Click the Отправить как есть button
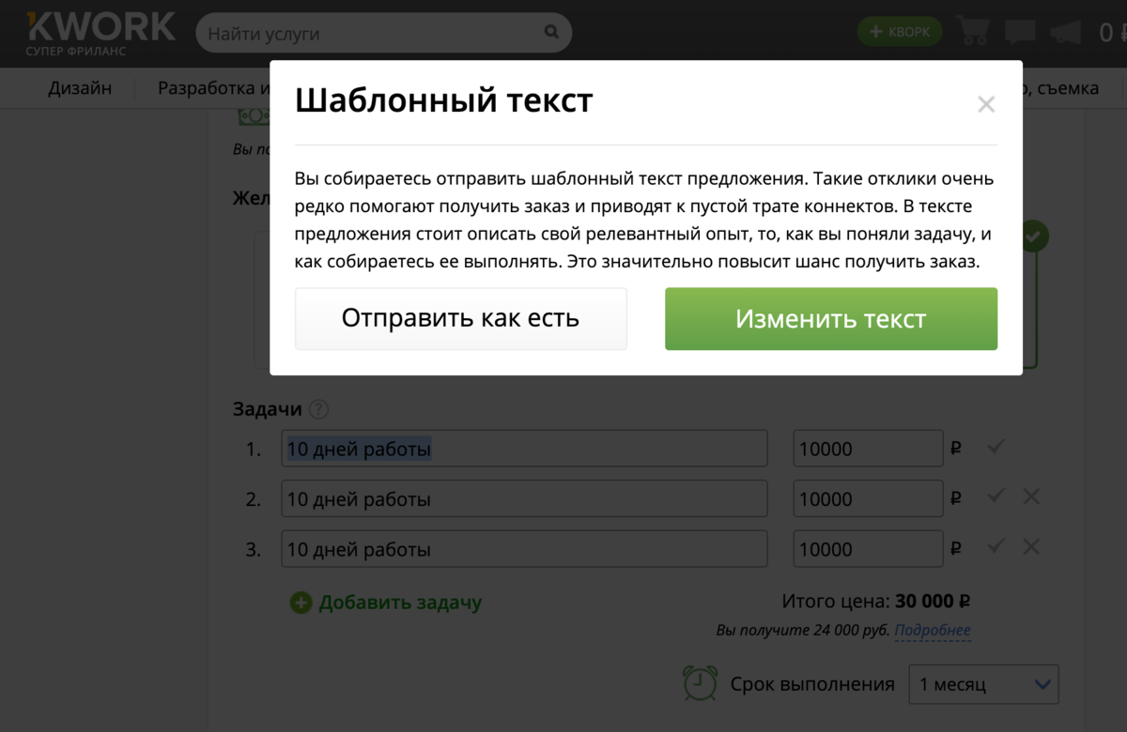This screenshot has height=732, width=1127. [460, 319]
